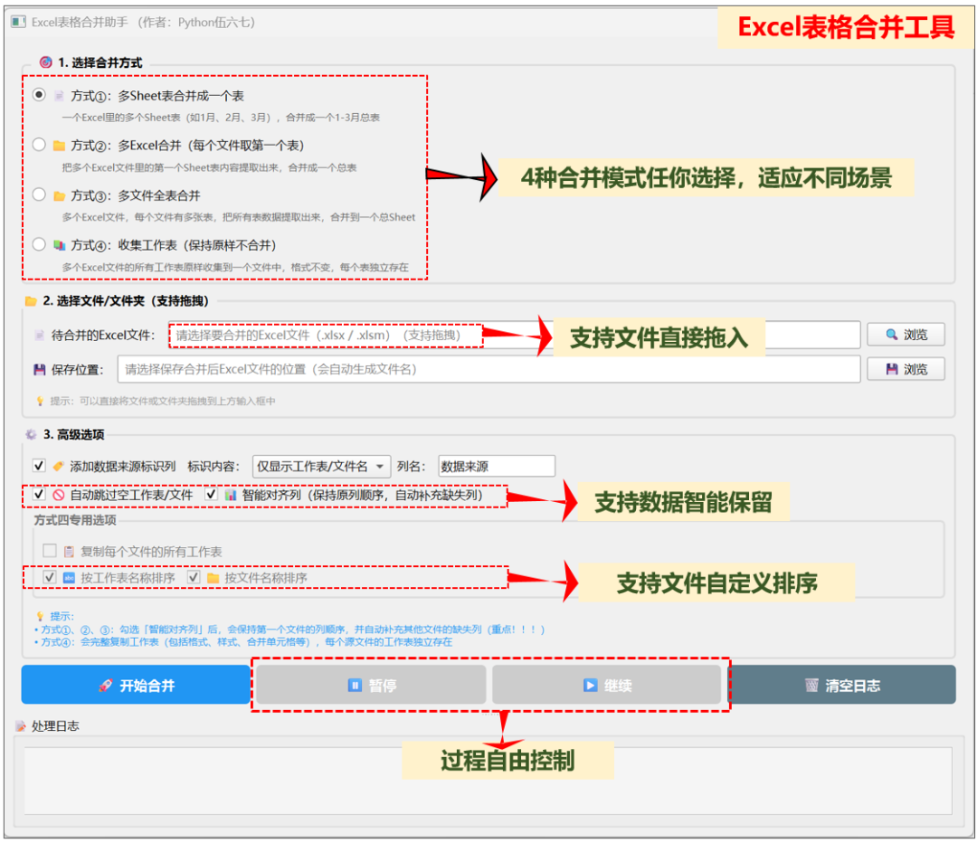Click lightbulb icon beside 可以直接将文件 tip
The width and height of the screenshot is (977, 843).
pyautogui.click(x=41, y=401)
